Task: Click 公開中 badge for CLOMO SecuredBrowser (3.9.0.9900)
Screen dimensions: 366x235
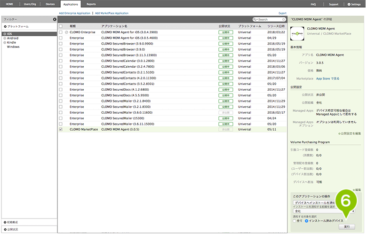Action: pyautogui.click(x=225, y=44)
